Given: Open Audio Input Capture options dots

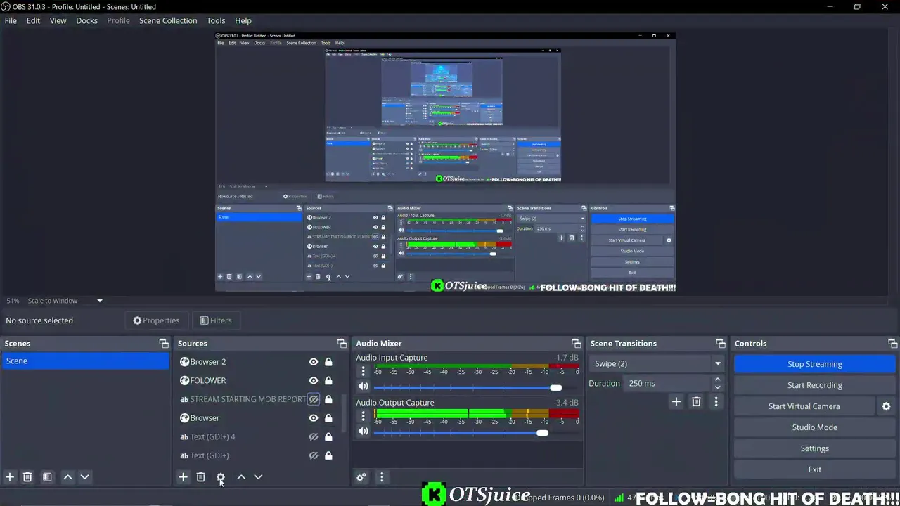Looking at the screenshot, I should pyautogui.click(x=363, y=371).
